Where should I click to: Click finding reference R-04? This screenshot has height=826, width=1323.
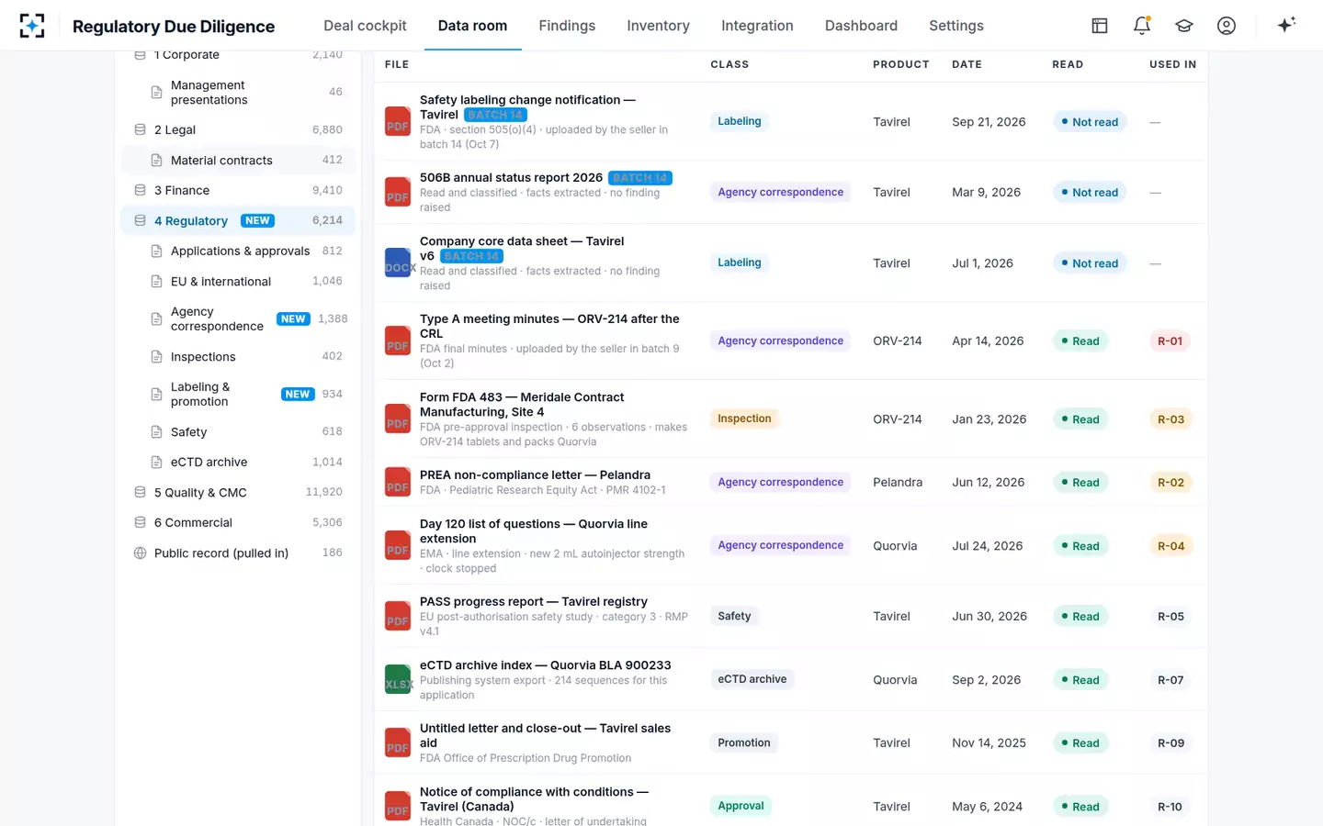point(1170,546)
